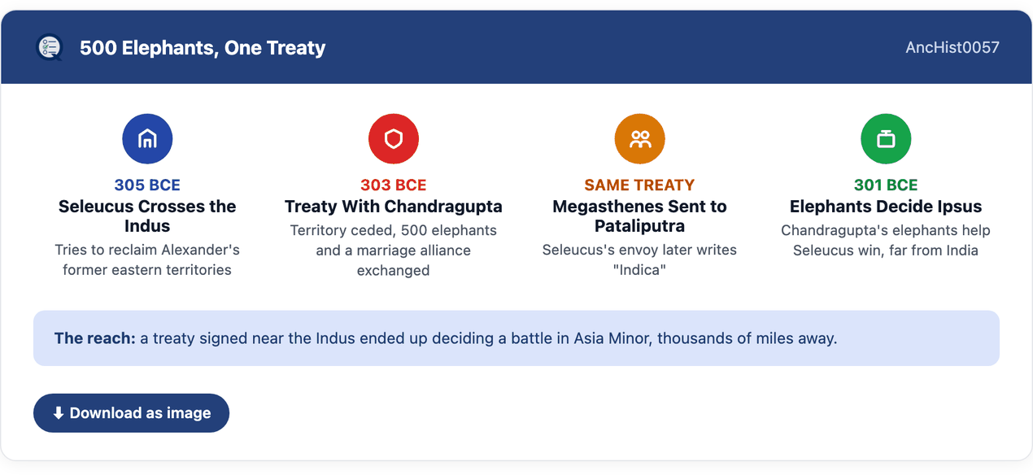
Task: Select the 305 BCE date label
Action: click(147, 185)
